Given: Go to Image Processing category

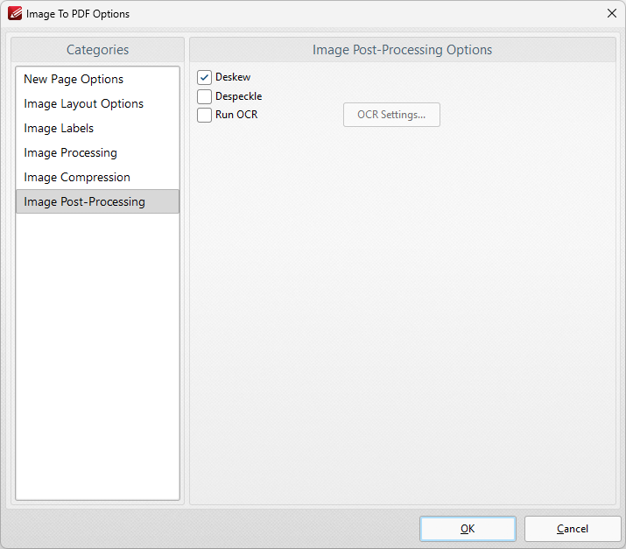Looking at the screenshot, I should click(97, 153).
